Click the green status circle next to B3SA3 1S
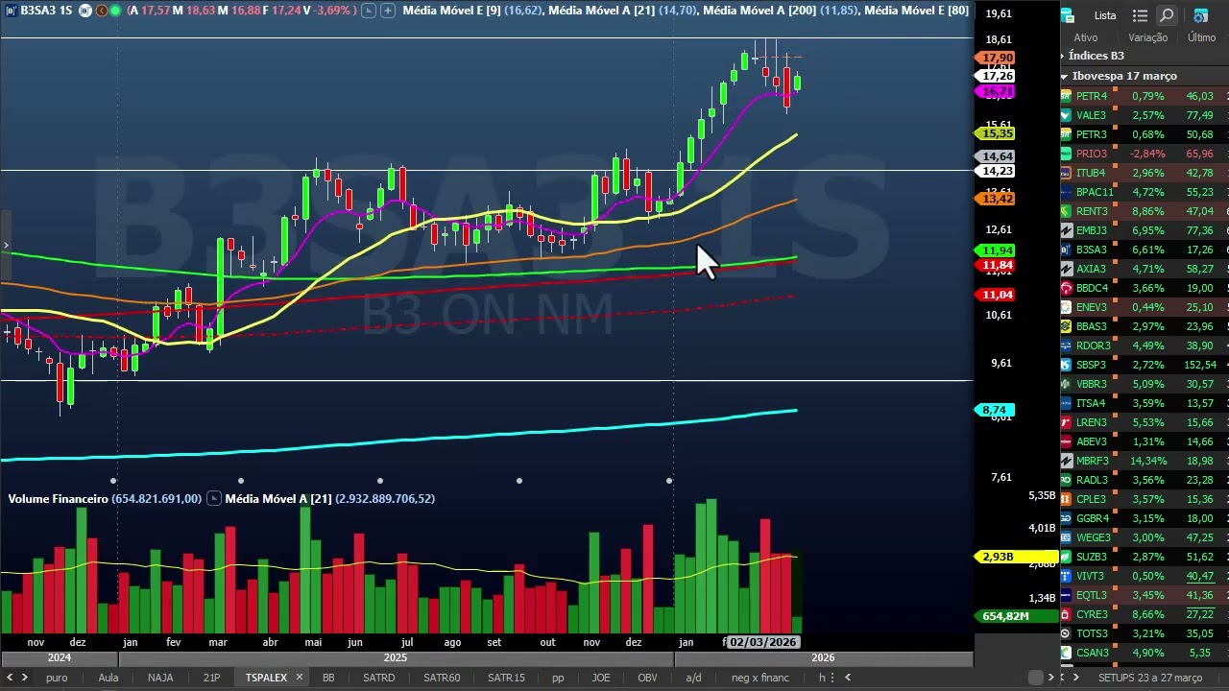Screen dimensions: 1229x691 [116, 11]
